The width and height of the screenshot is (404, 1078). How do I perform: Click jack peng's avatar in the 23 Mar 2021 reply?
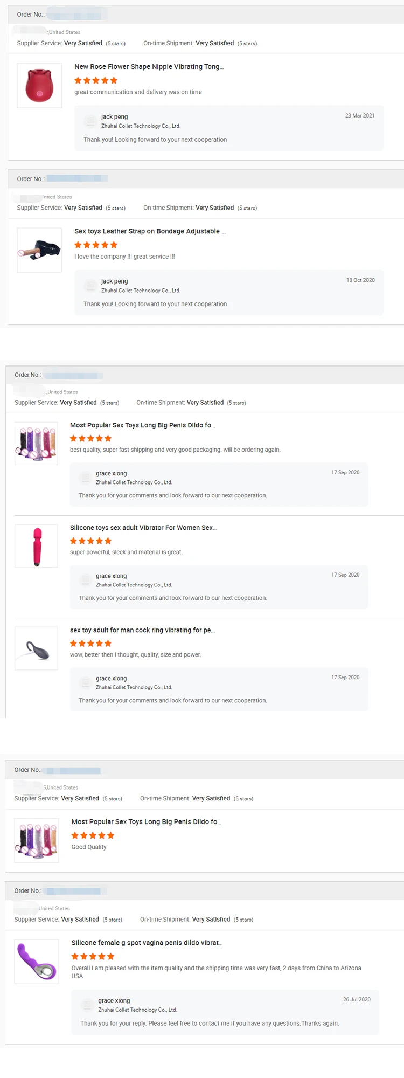point(90,121)
